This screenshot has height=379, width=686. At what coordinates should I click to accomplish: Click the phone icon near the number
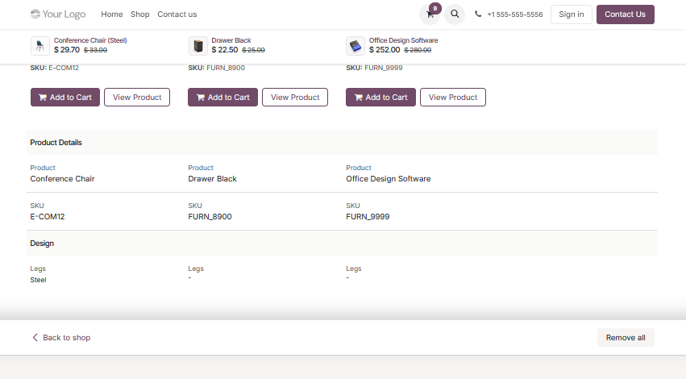478,14
